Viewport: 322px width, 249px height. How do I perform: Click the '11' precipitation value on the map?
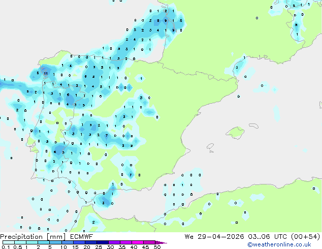[46, 73]
